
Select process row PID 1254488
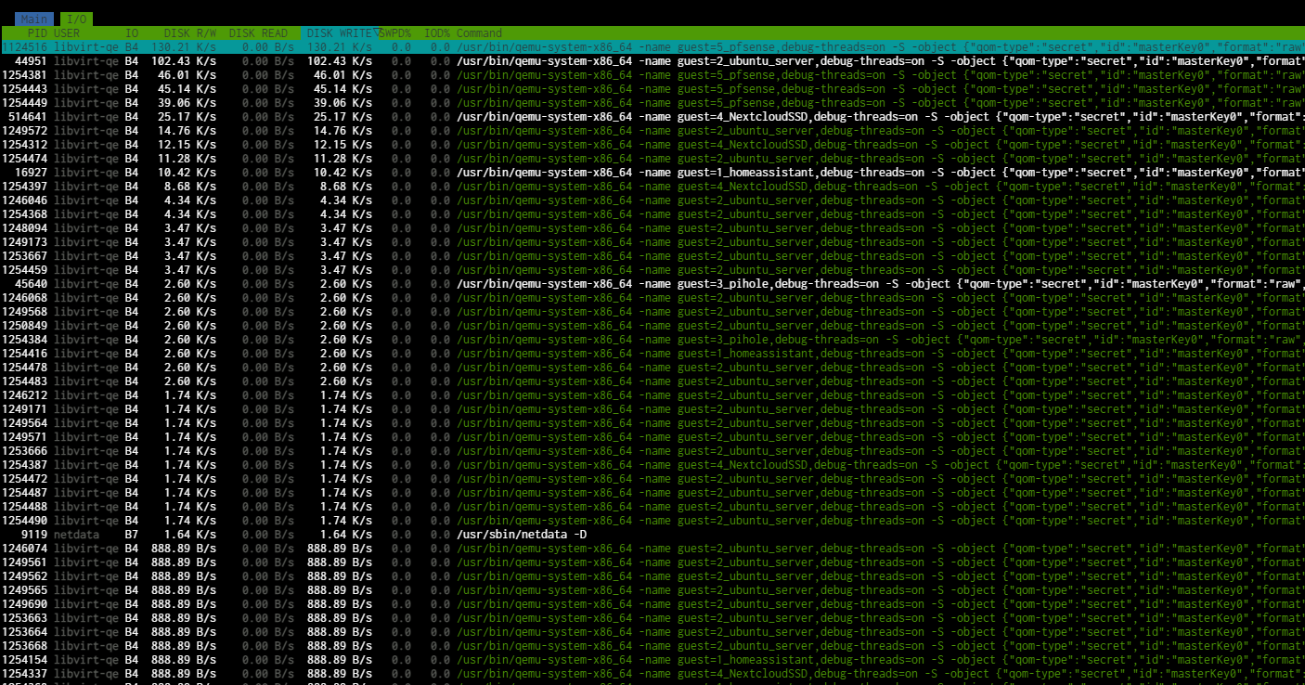coord(652,507)
